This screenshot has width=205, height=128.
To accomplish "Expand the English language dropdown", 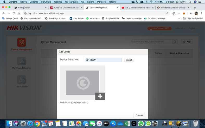I will point(193,28).
